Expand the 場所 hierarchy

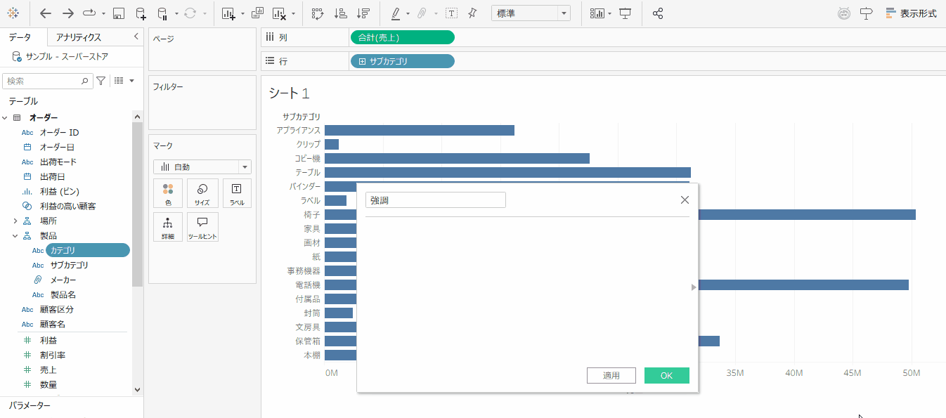(x=15, y=221)
